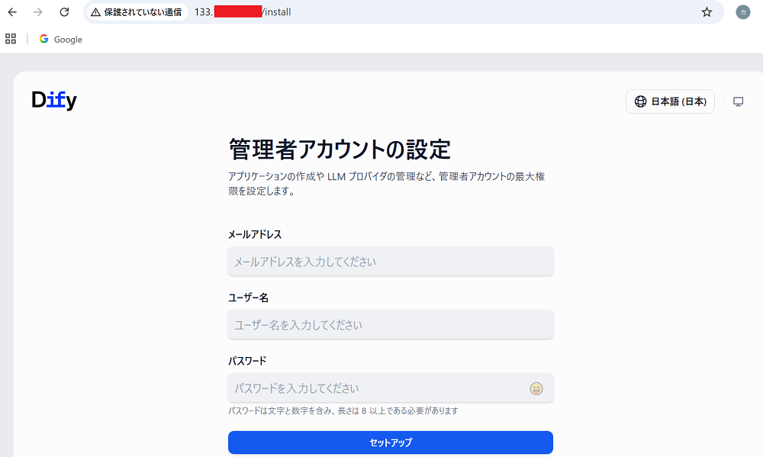Switch theme using the monitor icon
763x457 pixels.
pos(738,101)
